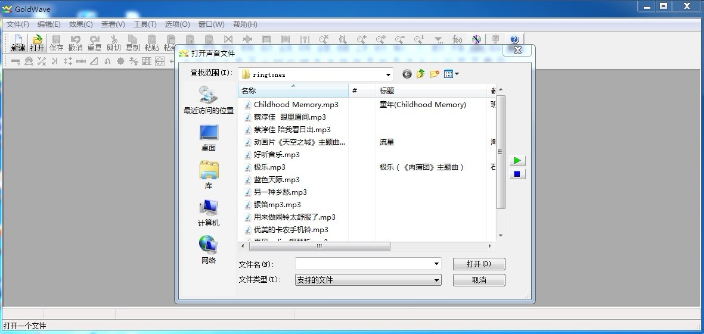Create new folder icon in dialog

(x=434, y=74)
